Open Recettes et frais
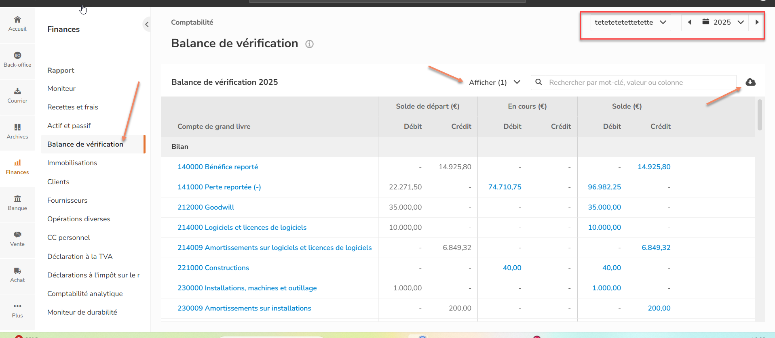Screen dimensions: 775x338 73,107
